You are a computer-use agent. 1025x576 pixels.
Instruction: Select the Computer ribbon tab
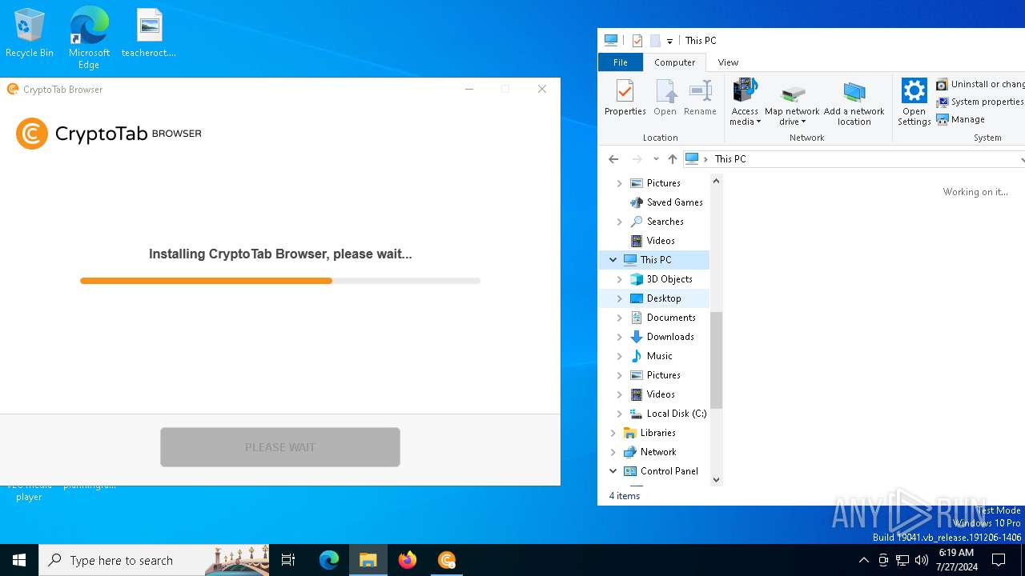675,62
